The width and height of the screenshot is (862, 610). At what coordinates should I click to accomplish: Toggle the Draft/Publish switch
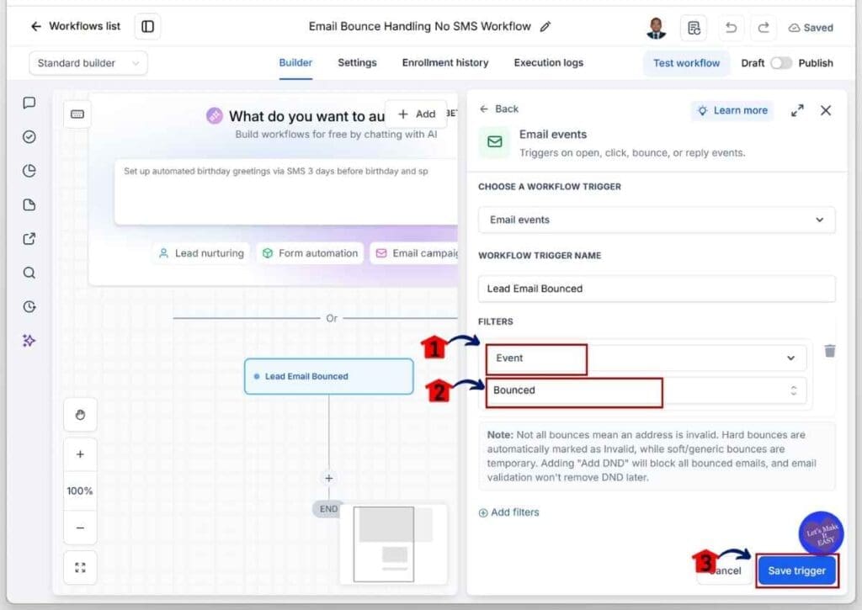[x=780, y=63]
